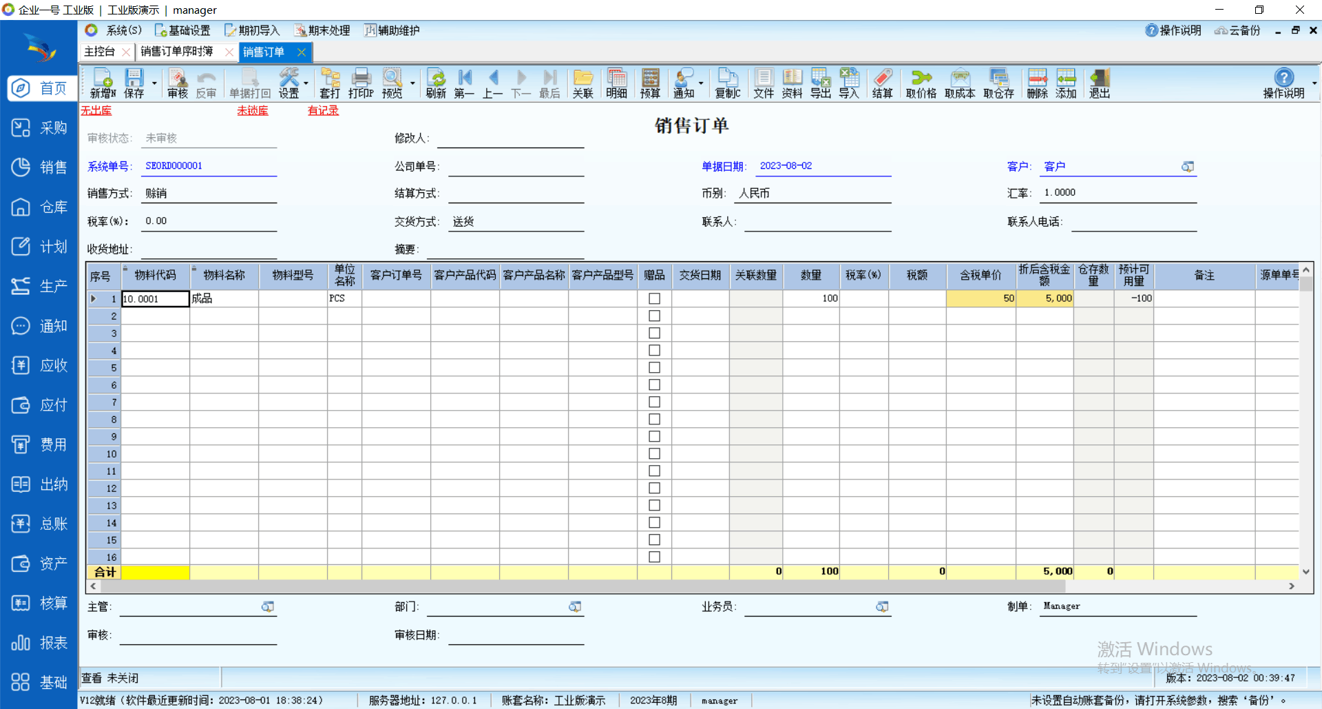Open the 基础设置 menu
Screen dimensions: 1322x709
coord(182,30)
